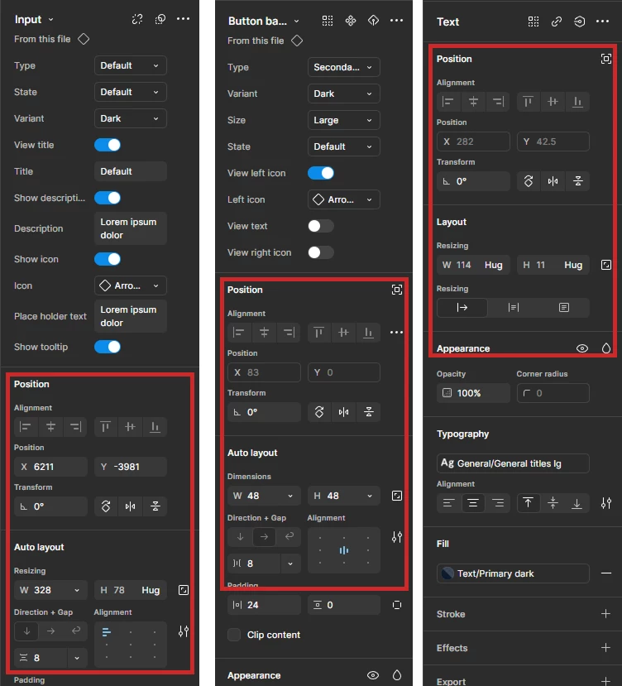Viewport: 622px width, 686px height.
Task: Toggle the Show description switch
Action: coord(108,198)
